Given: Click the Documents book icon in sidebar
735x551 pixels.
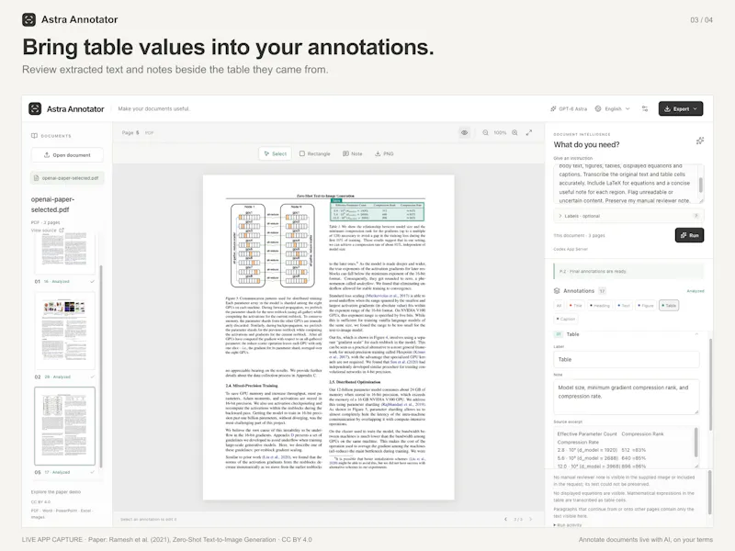Looking at the screenshot, I should [34, 136].
